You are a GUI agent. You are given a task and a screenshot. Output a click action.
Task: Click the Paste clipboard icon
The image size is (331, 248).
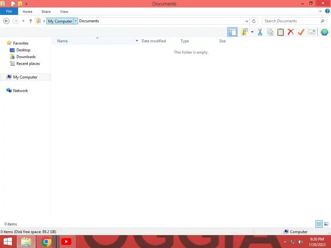[280, 32]
